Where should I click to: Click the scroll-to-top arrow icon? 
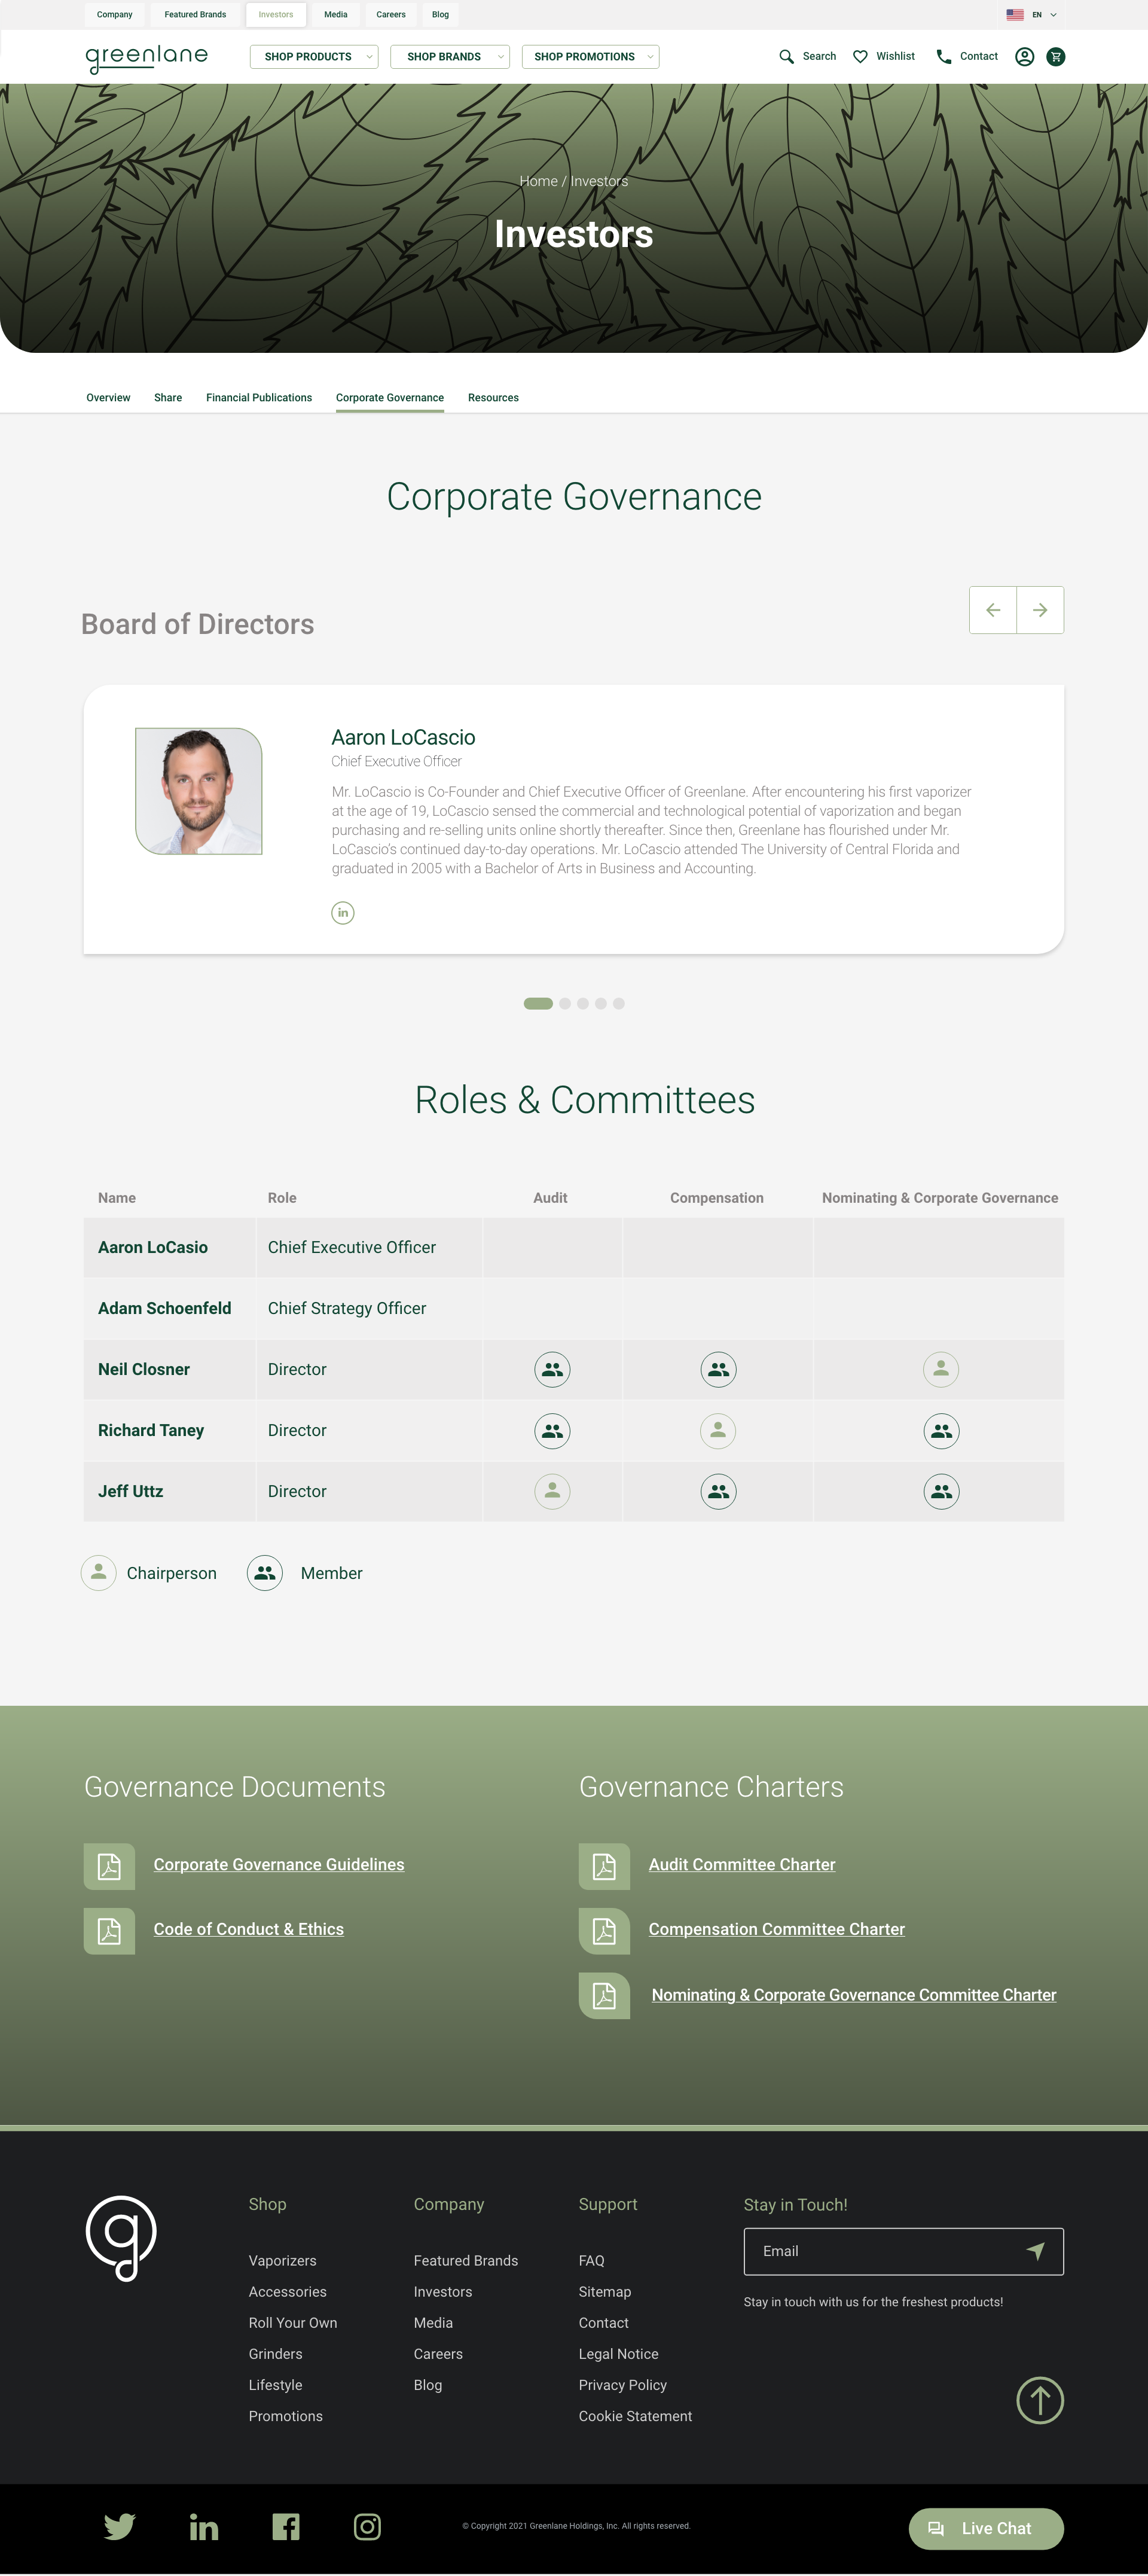(1040, 2400)
